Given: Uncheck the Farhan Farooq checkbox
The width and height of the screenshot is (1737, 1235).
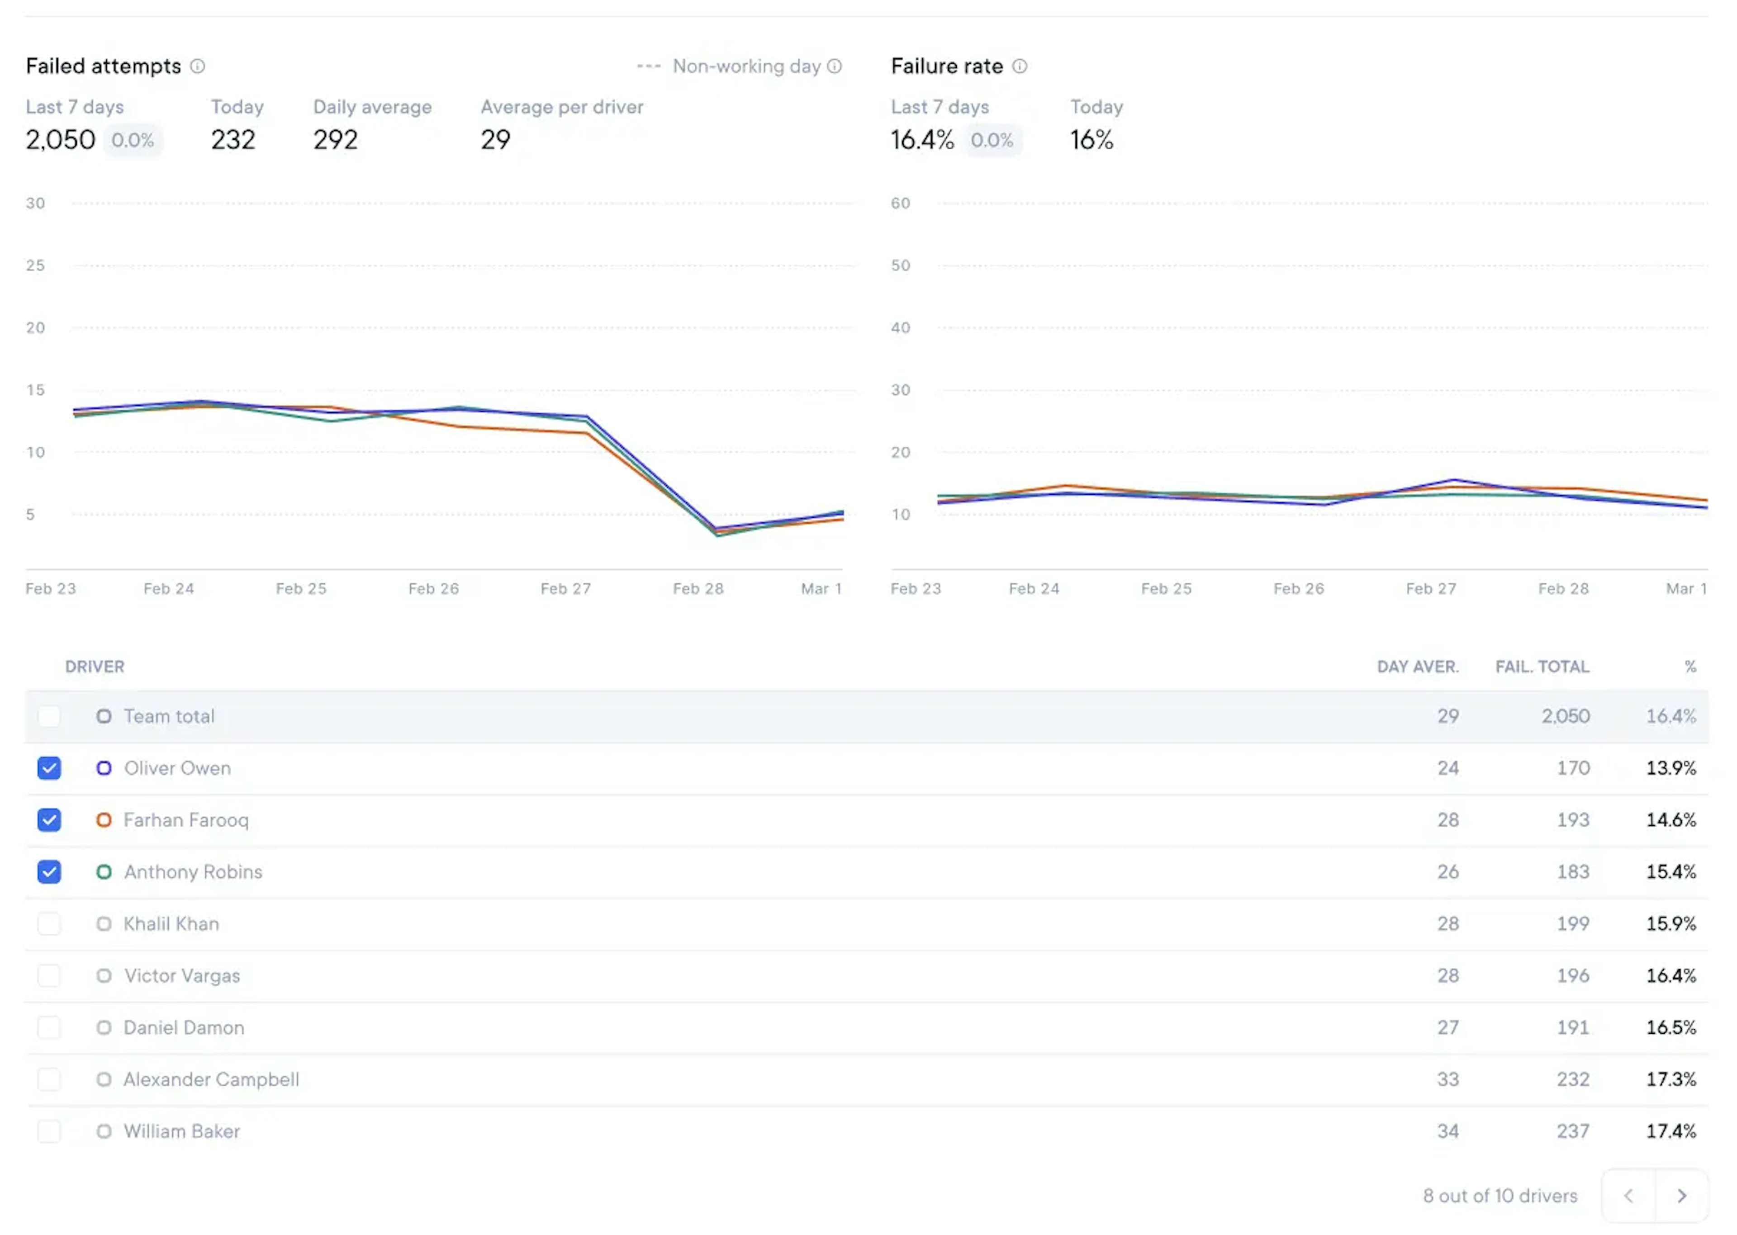Looking at the screenshot, I should pos(49,820).
